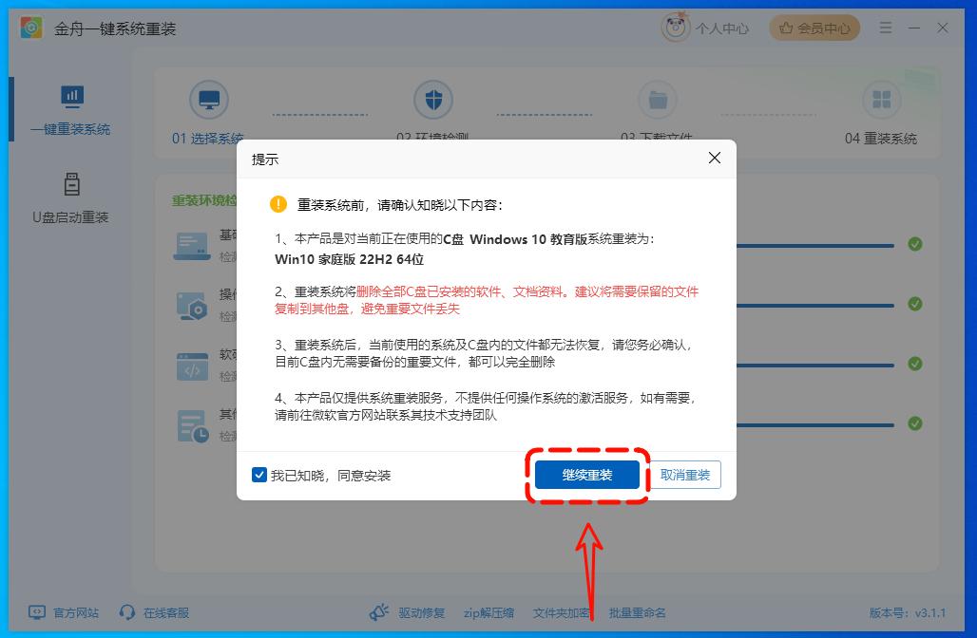Click the 03 下载文件 folder icon
This screenshot has height=638, width=977.
pyautogui.click(x=659, y=99)
